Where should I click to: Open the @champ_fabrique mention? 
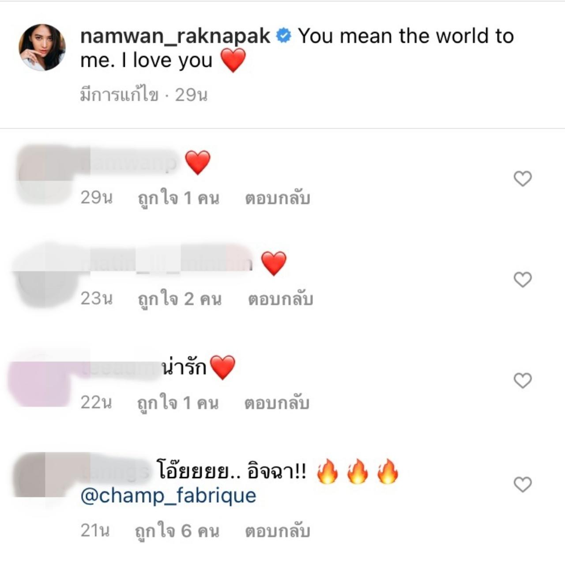(x=168, y=496)
